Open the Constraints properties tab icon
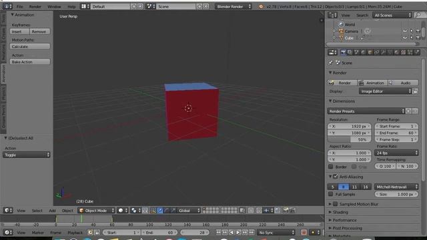427x240 pixels. (376, 52)
